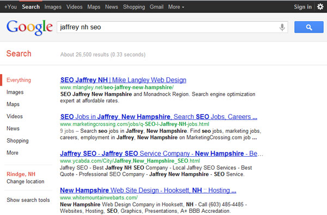Open Maps in the top bar
Viewport: 327px width, 215px height.
coord(94,7)
